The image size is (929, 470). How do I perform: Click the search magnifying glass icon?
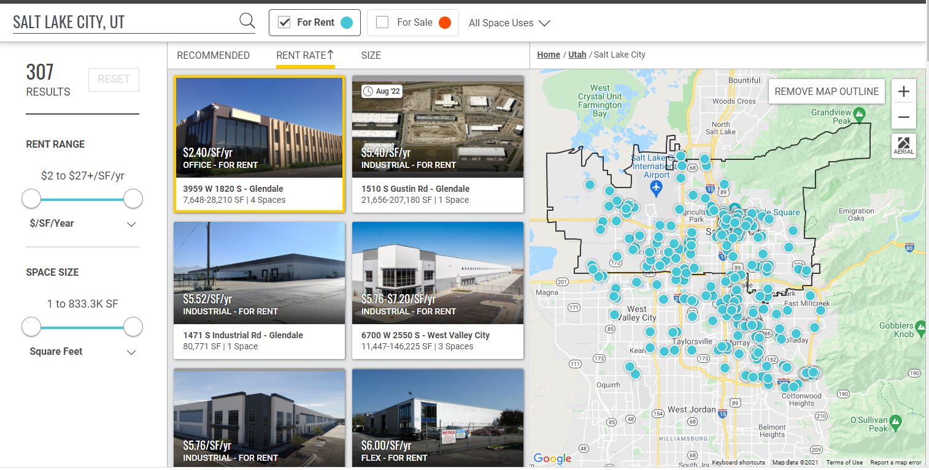click(x=247, y=21)
